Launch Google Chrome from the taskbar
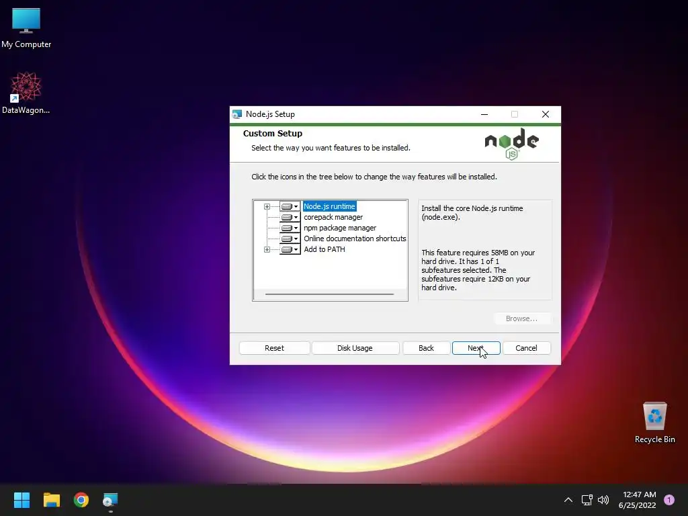The width and height of the screenshot is (688, 516). (81, 500)
